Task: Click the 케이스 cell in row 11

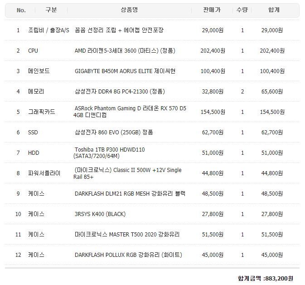Action: tap(36, 235)
